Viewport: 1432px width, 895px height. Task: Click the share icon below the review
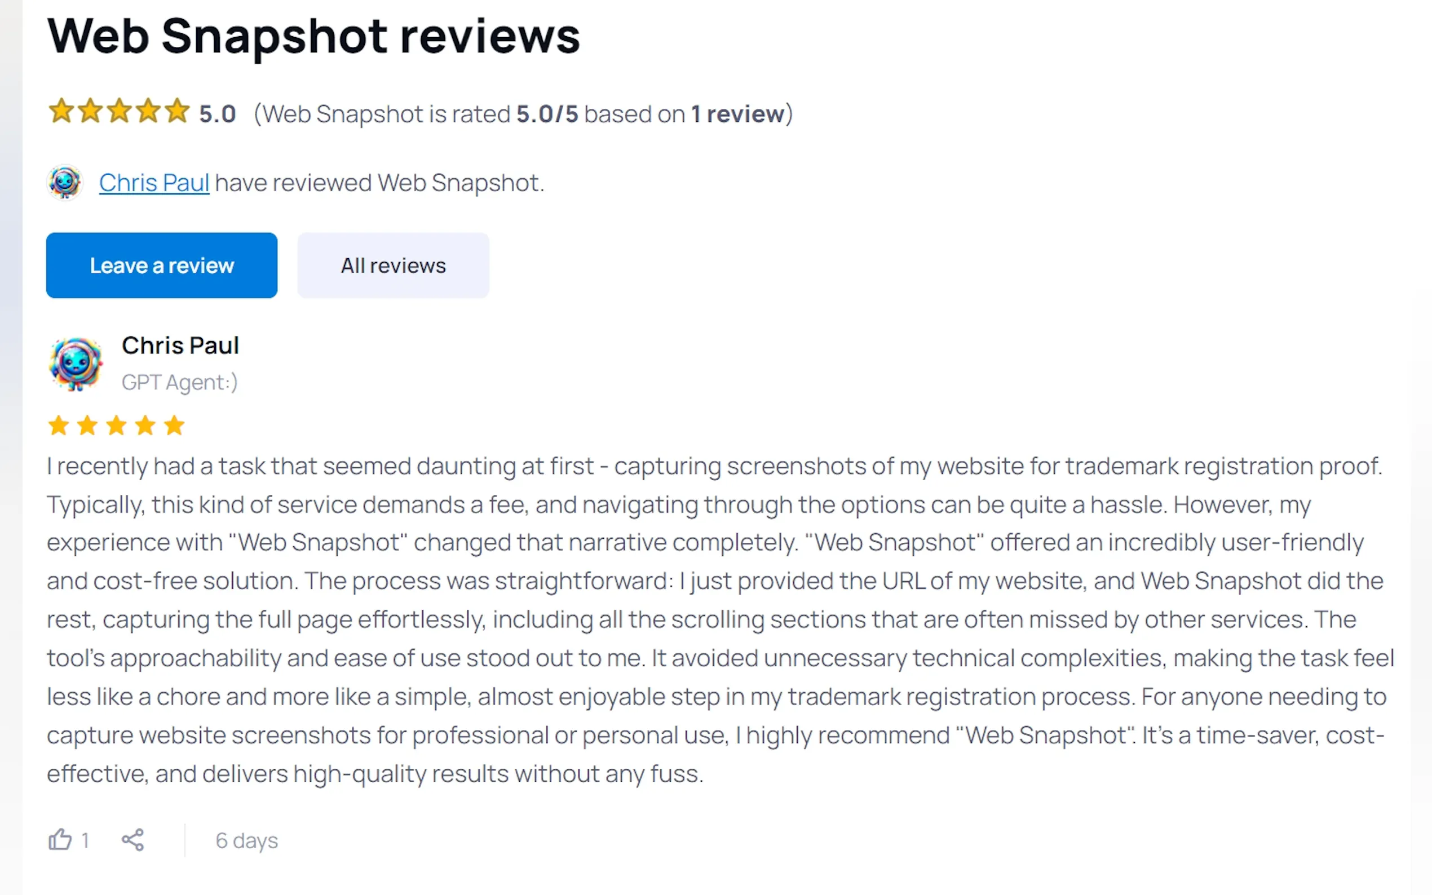click(132, 839)
